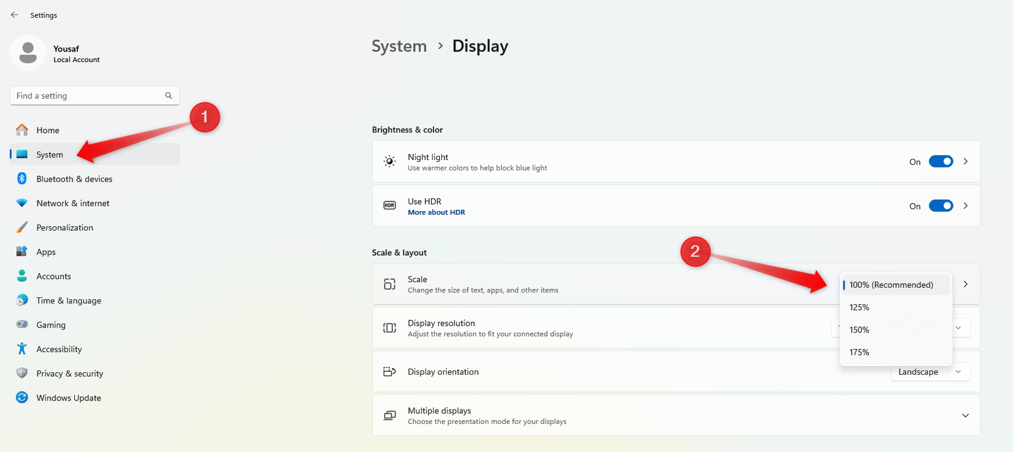1013x452 pixels.
Task: Expand the Multiple displays section
Action: 965,416
